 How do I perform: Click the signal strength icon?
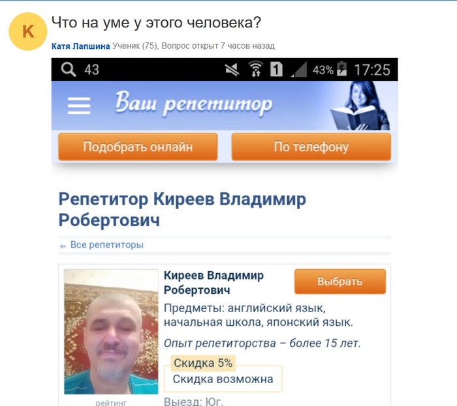(299, 70)
